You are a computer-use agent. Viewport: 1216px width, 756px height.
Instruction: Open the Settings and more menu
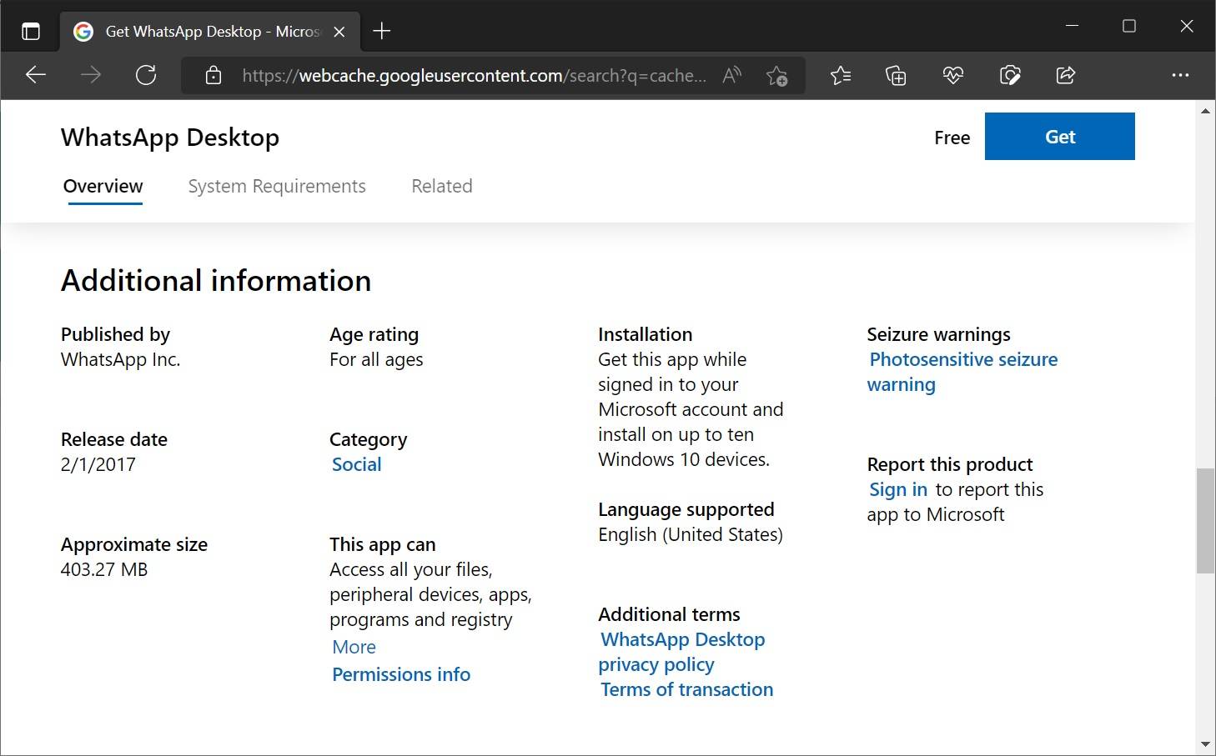(1181, 75)
